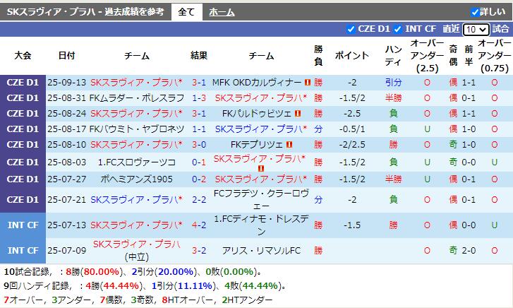Viewport: 513px width, 308px height.
Task: Click handicap value -2/2.5 in FKテプリツェ row
Action: click(352, 145)
